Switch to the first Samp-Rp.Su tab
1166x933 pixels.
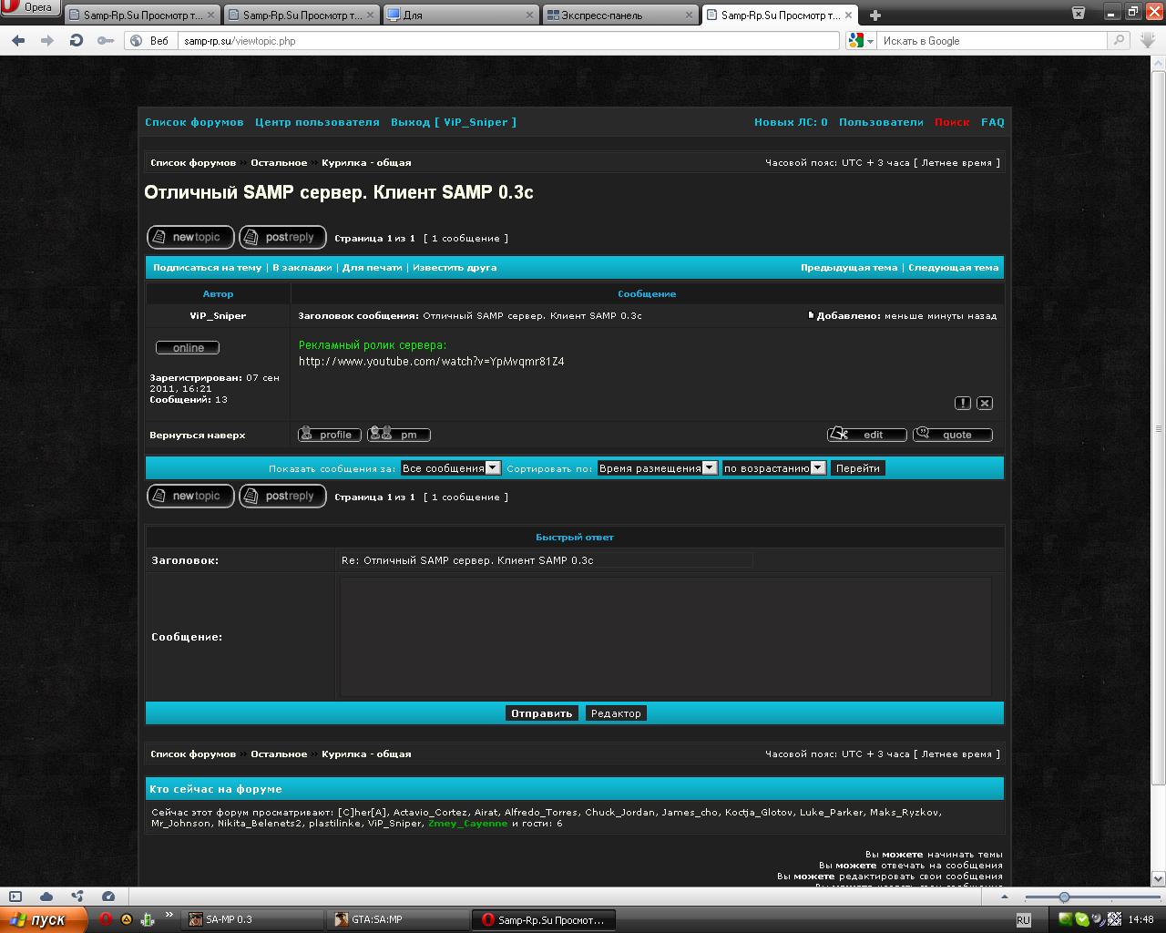click(142, 15)
